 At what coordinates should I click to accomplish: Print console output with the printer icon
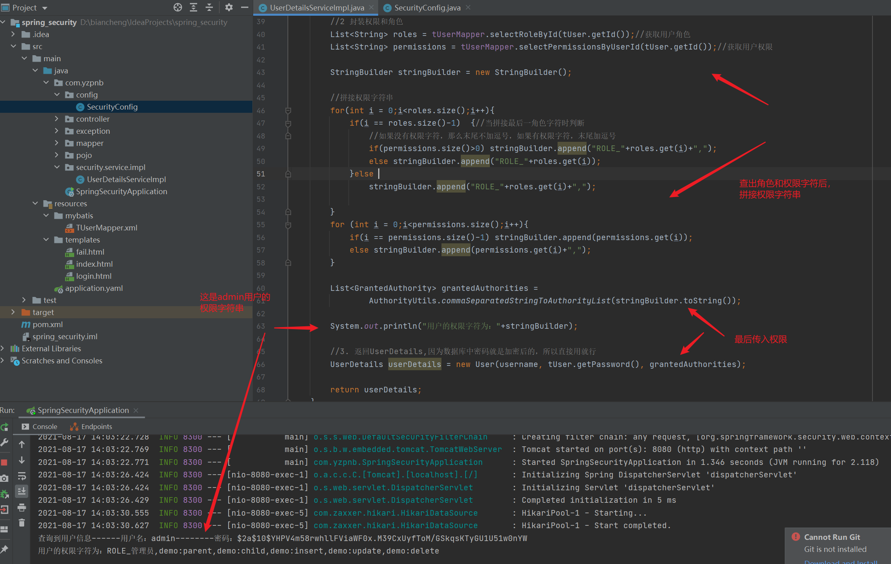coord(22,508)
